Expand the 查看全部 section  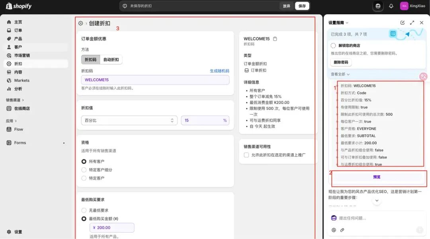click(x=340, y=74)
